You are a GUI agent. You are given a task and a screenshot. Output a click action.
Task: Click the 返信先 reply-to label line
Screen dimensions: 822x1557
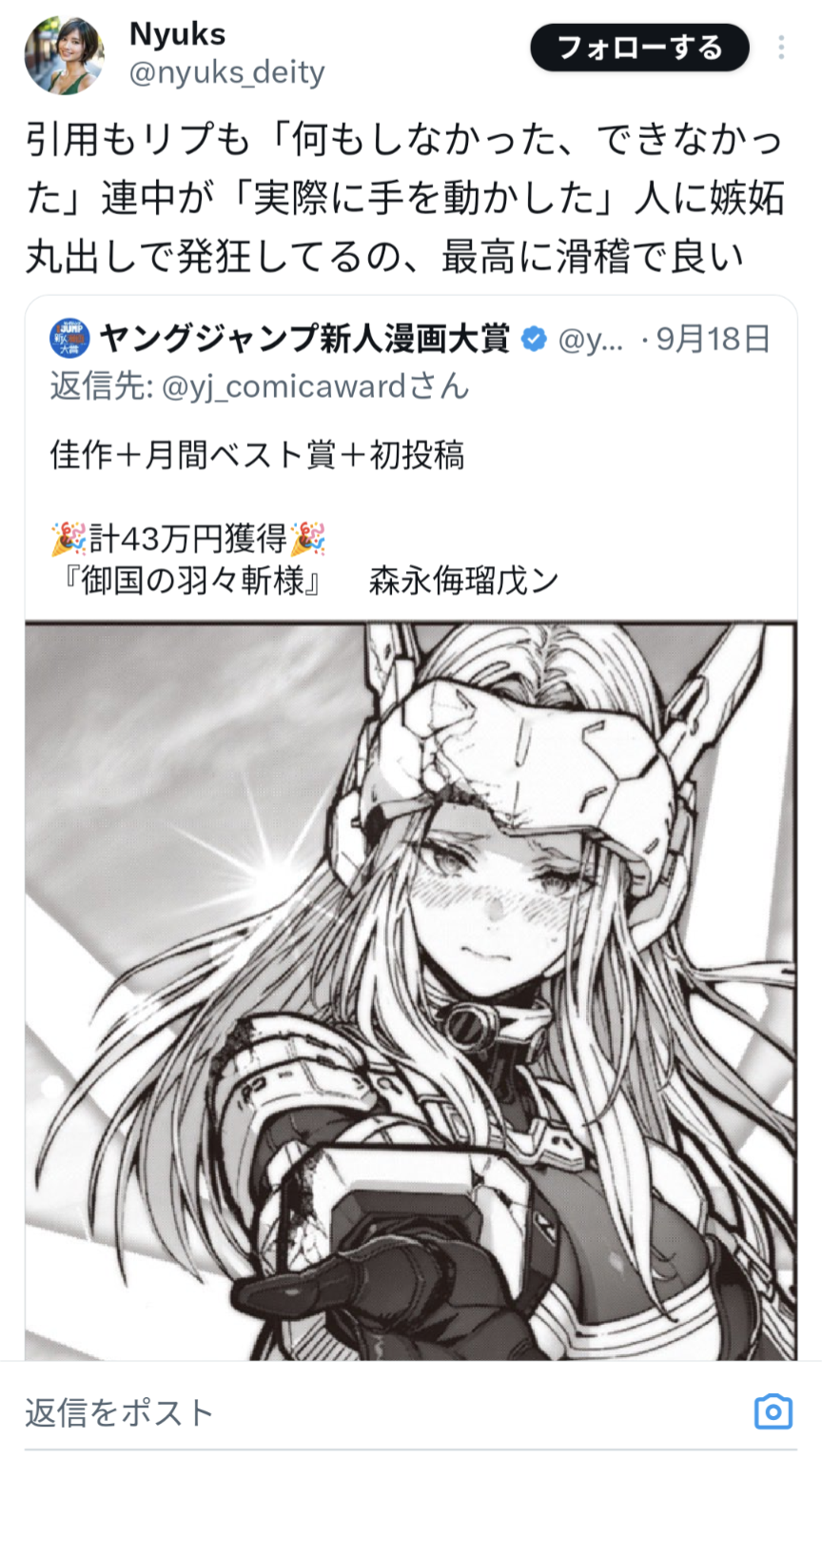[260, 386]
